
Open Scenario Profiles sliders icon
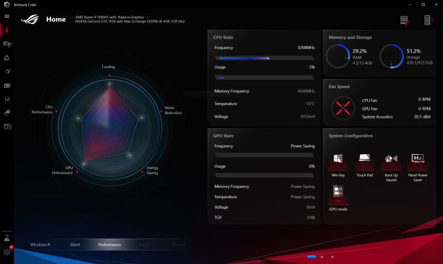coord(7,99)
